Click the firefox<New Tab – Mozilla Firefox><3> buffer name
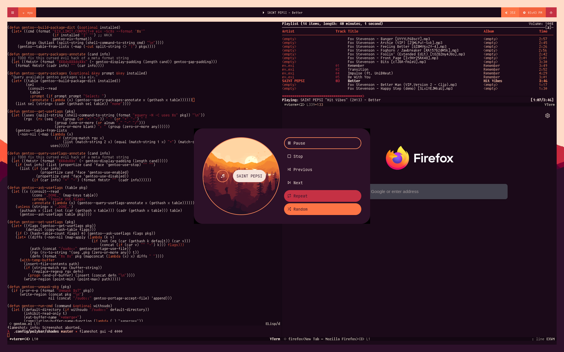Viewport: 564px width, 352px height. 326,339
